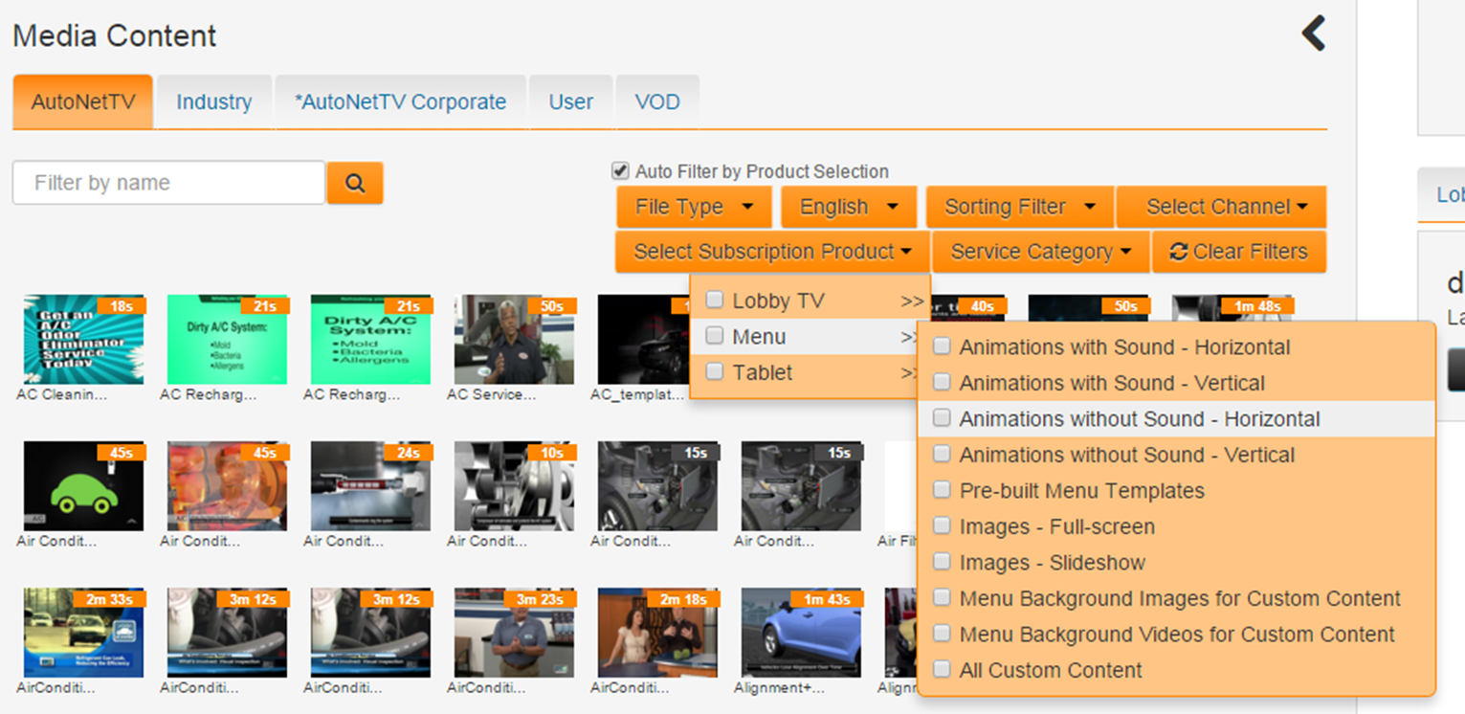
Task: Expand the Lobby TV submenu arrow
Action: click(x=912, y=301)
